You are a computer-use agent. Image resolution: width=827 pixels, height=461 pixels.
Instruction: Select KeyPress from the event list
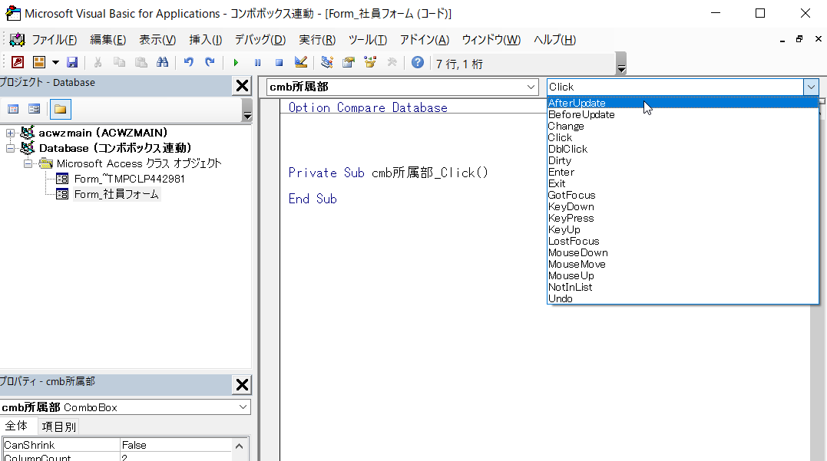[683, 218]
